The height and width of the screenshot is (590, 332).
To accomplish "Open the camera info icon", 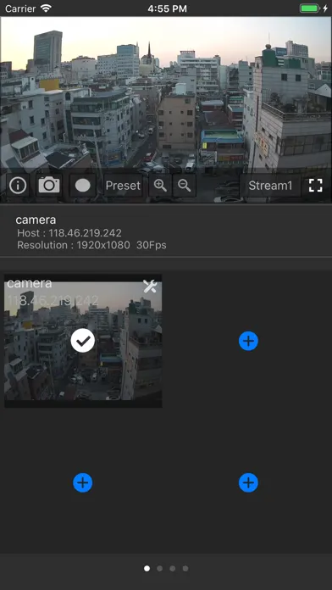I will (18, 186).
